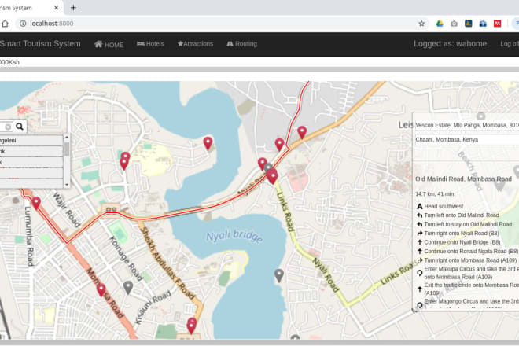
Task: Bookmark this page with the star icon
Action: click(x=421, y=24)
